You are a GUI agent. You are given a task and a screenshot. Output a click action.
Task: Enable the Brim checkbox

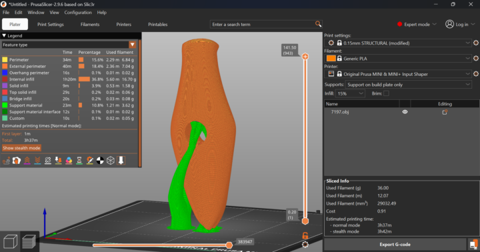386,93
